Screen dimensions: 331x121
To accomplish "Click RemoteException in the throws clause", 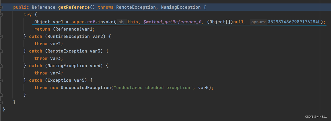I will [136, 7].
